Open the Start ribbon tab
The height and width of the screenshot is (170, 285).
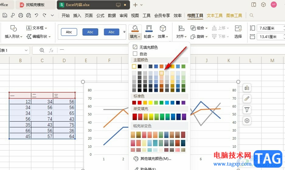point(65,16)
